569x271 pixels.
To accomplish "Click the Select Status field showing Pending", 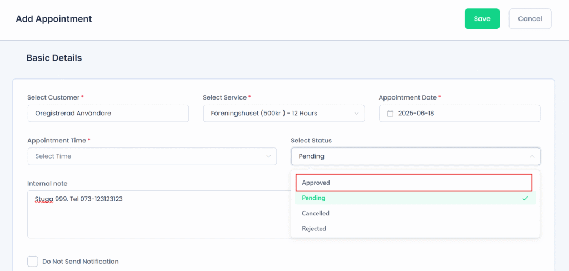I will click(x=416, y=156).
